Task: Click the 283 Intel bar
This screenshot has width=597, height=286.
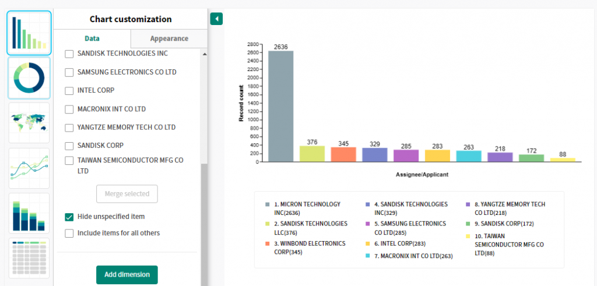Action: point(437,156)
